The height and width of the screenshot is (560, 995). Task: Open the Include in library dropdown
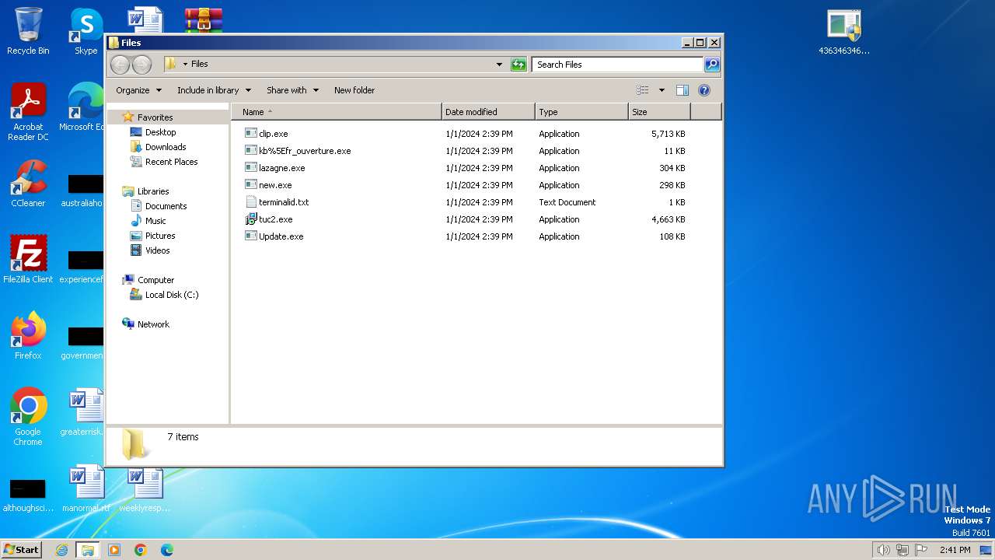(214, 90)
